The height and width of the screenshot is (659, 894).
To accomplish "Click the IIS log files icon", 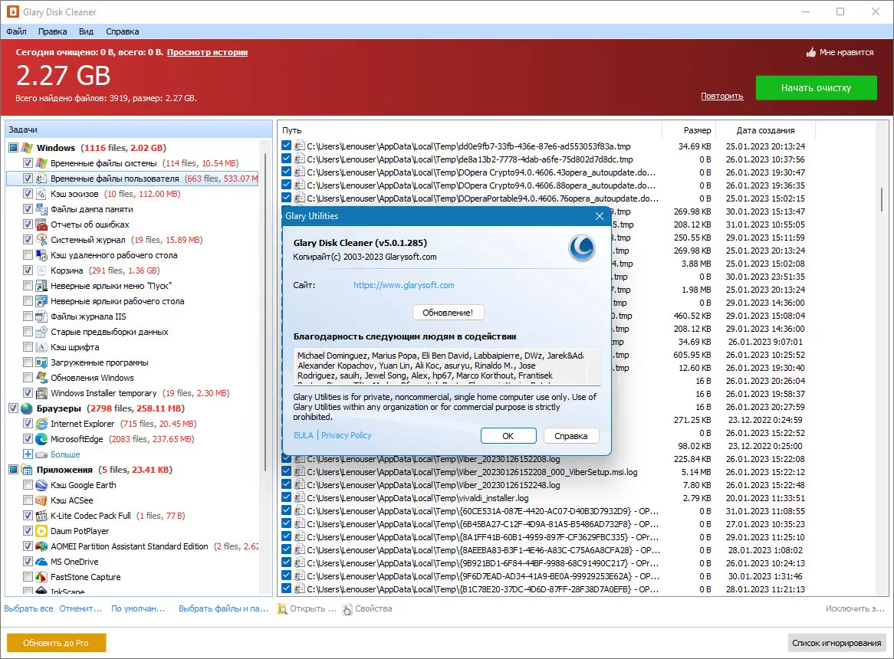I will (41, 317).
